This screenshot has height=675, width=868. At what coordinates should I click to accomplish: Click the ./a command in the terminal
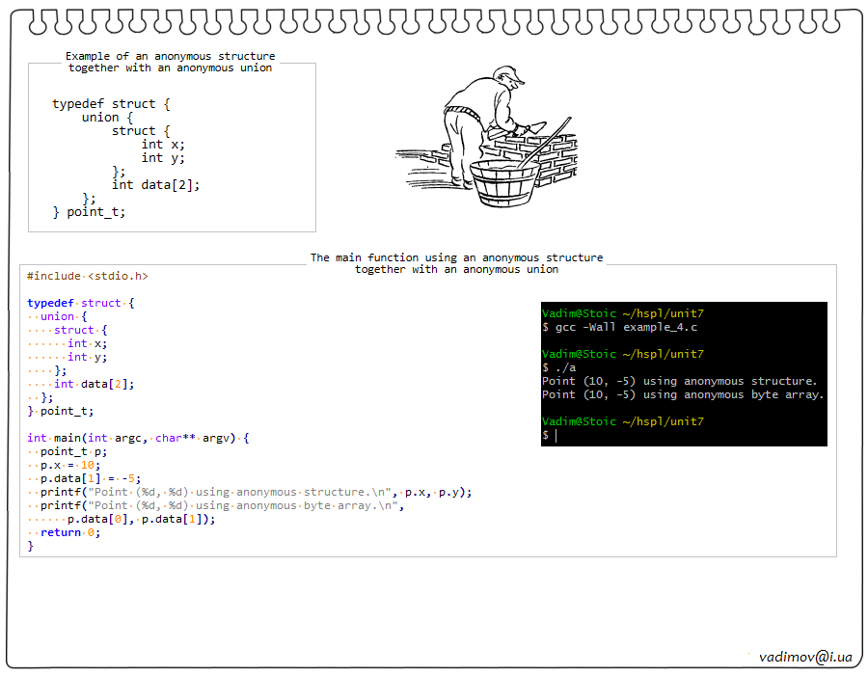(565, 367)
